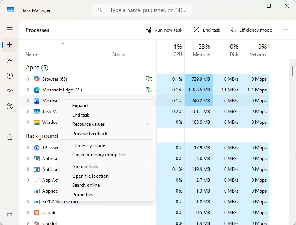The width and height of the screenshot is (296, 225).
Task: Expand the Browser (68) process group
Action: point(28,79)
